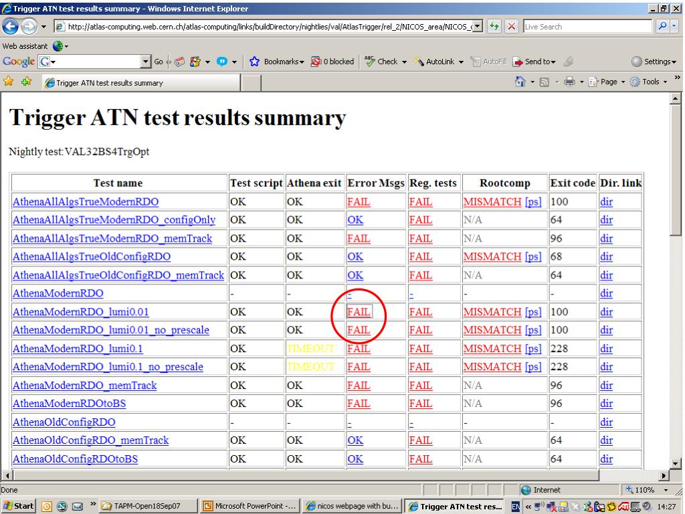Click the horizontal scrollbar right arrow

tap(664, 475)
